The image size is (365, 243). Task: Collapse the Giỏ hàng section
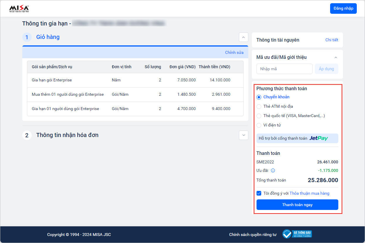[x=243, y=37]
